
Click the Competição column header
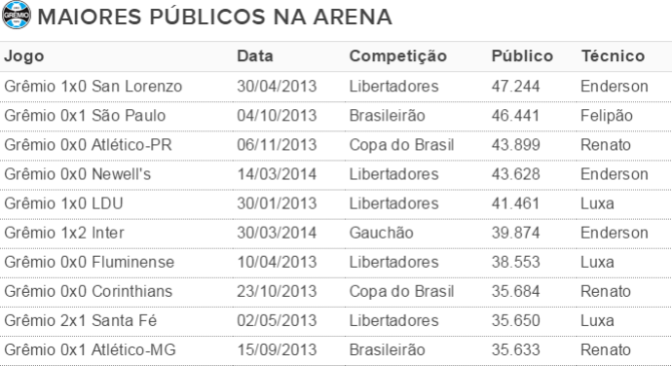[x=398, y=56]
